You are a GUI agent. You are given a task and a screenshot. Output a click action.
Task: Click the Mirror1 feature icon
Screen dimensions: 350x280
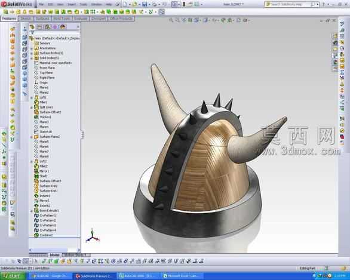point(36,171)
